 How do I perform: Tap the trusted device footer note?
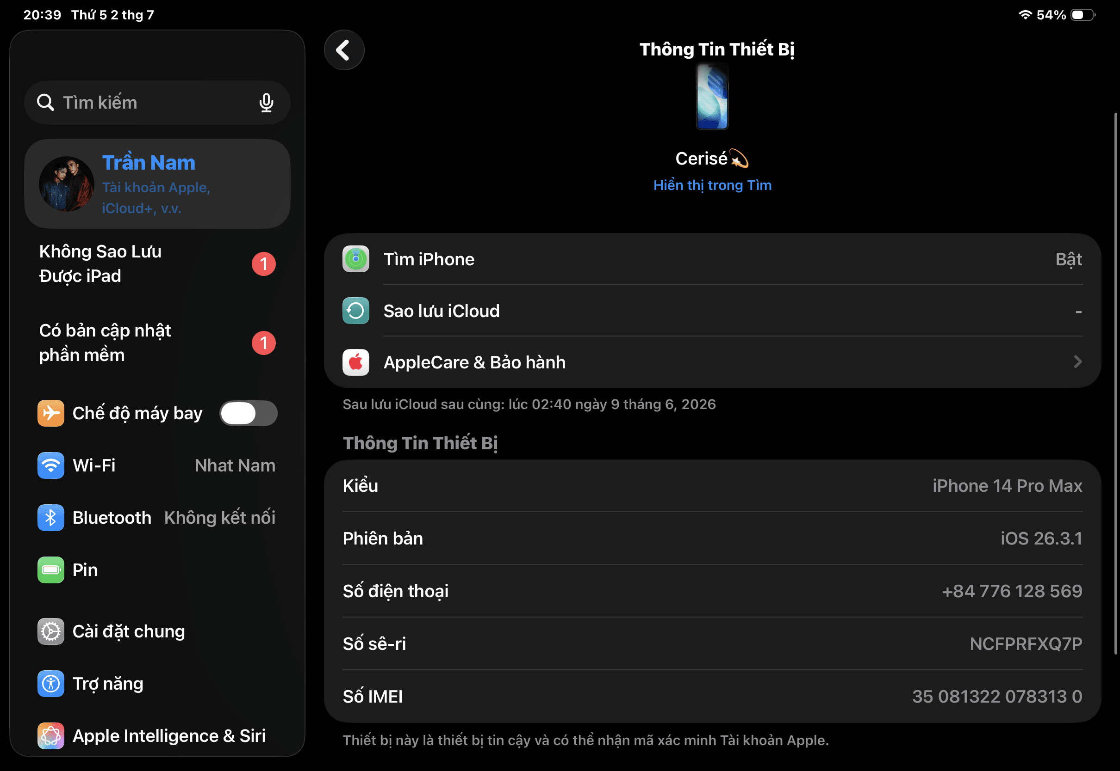(x=585, y=740)
